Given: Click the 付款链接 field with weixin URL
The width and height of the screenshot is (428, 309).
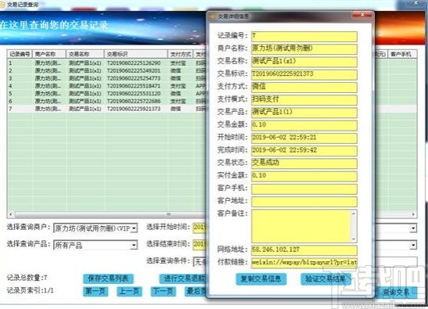Looking at the screenshot, I should (304, 263).
